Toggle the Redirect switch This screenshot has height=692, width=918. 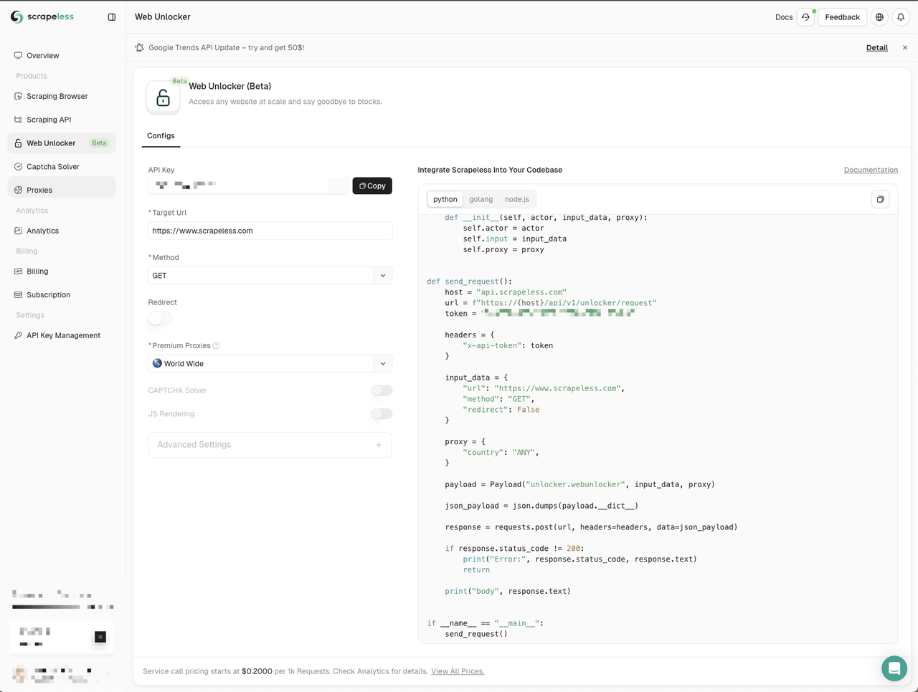tap(160, 319)
